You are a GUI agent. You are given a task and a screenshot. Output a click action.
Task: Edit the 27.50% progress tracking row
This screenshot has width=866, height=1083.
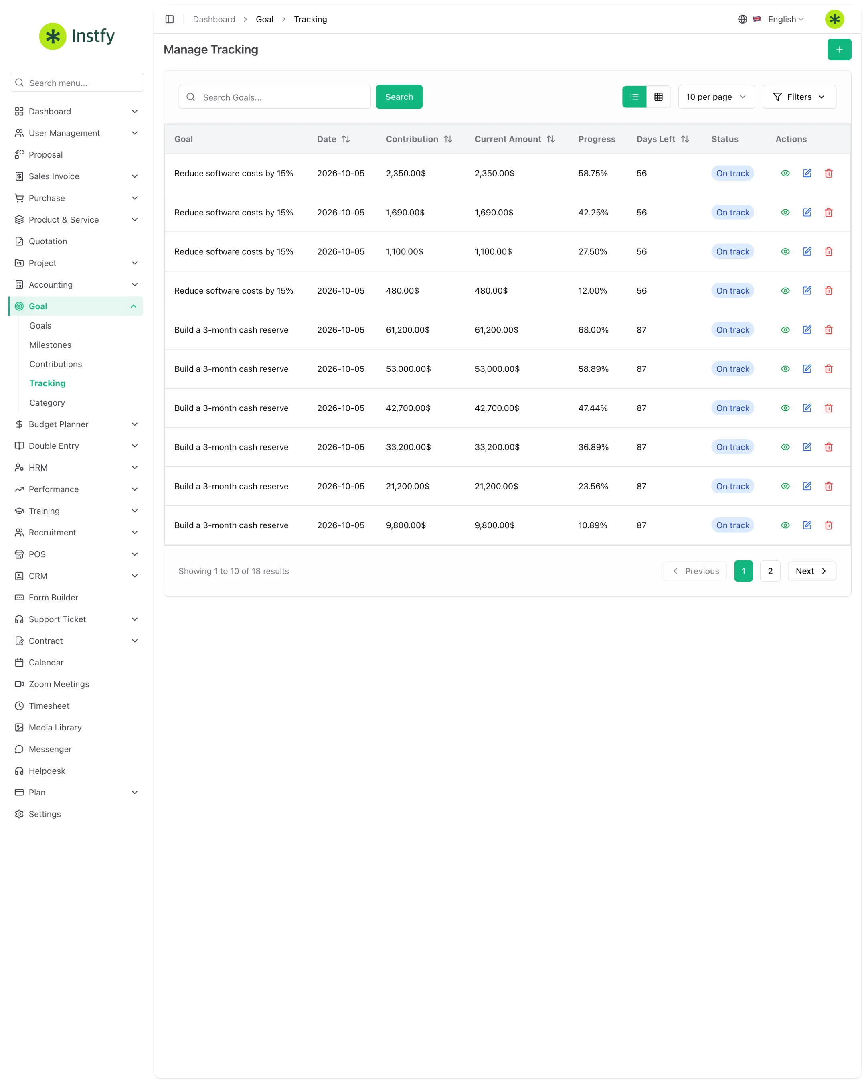coord(806,251)
